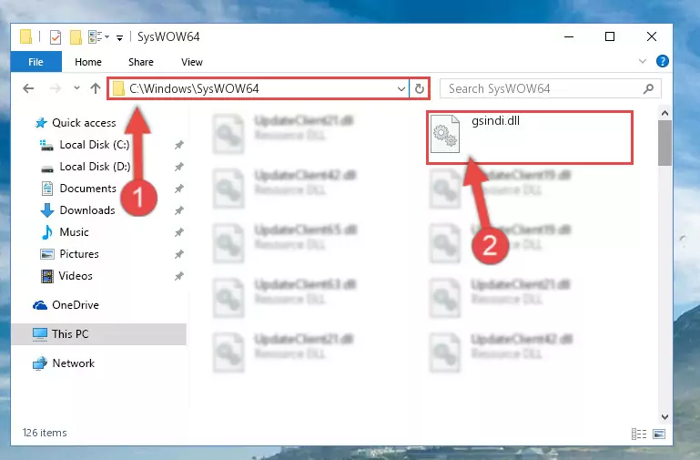The image size is (700, 460).
Task: Open the File menu tab
Action: pos(36,62)
